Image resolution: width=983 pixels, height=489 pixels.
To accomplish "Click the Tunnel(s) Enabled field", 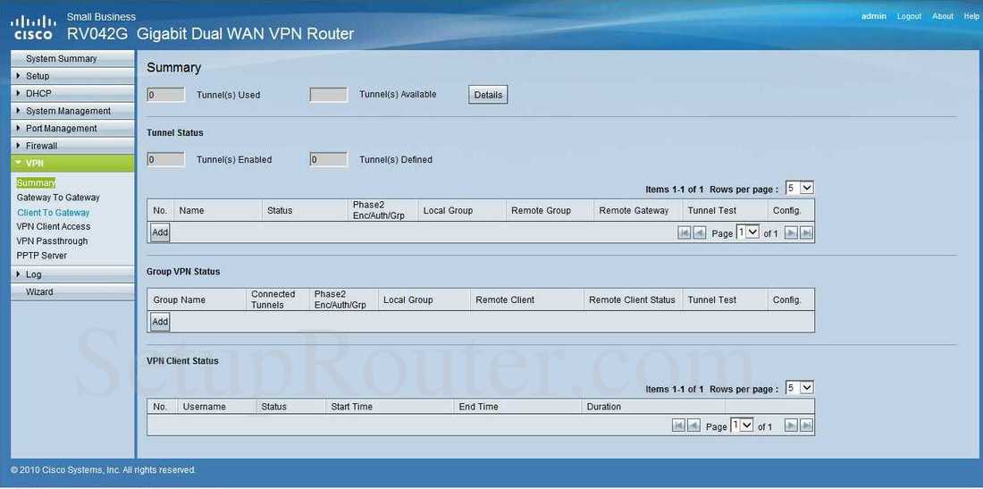I will (x=165, y=159).
